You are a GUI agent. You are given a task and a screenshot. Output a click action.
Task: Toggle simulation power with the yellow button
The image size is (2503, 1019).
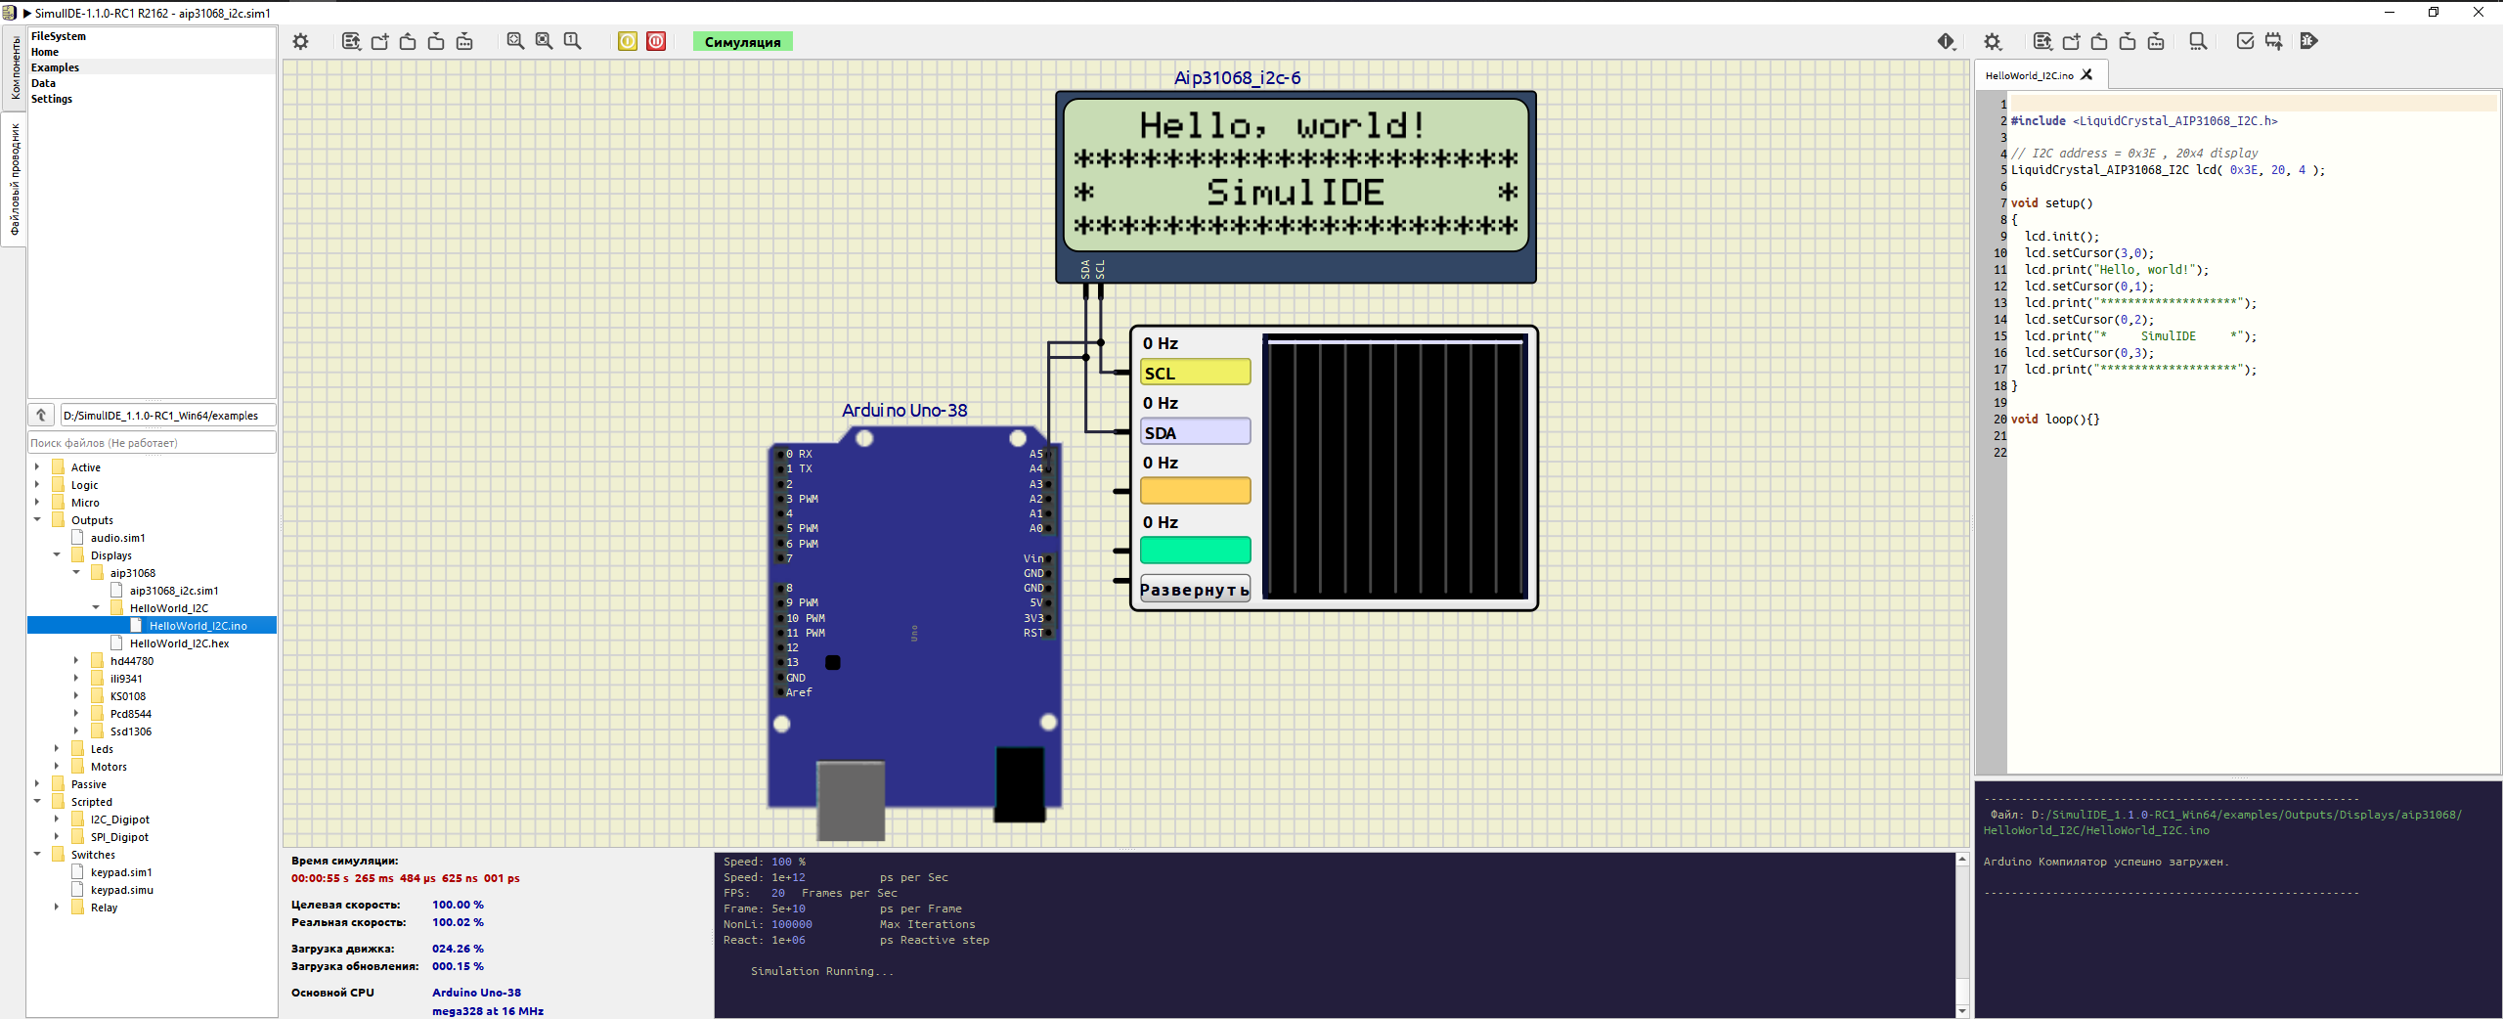coord(628,41)
